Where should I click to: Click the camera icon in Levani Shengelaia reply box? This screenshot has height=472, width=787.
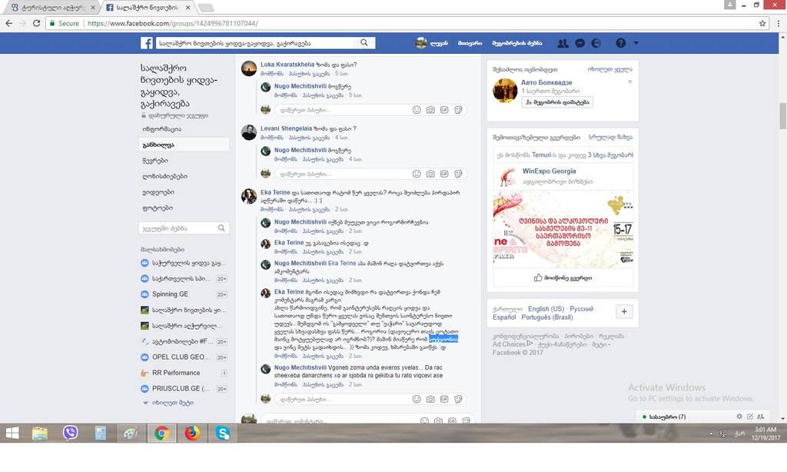point(430,174)
